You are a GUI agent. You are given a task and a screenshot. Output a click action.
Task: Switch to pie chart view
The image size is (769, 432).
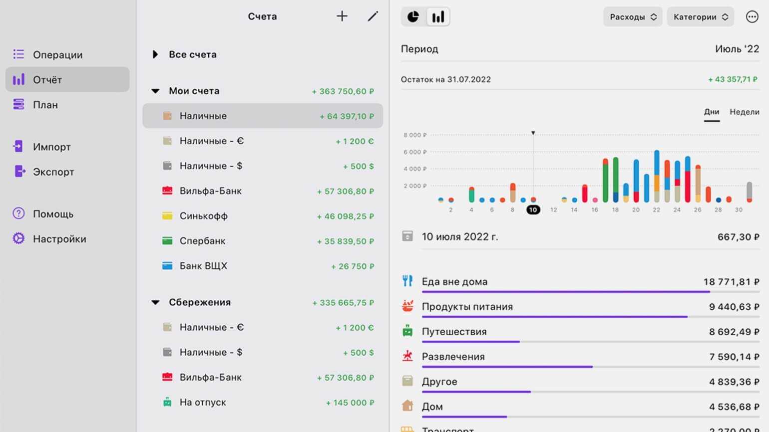pyautogui.click(x=413, y=17)
